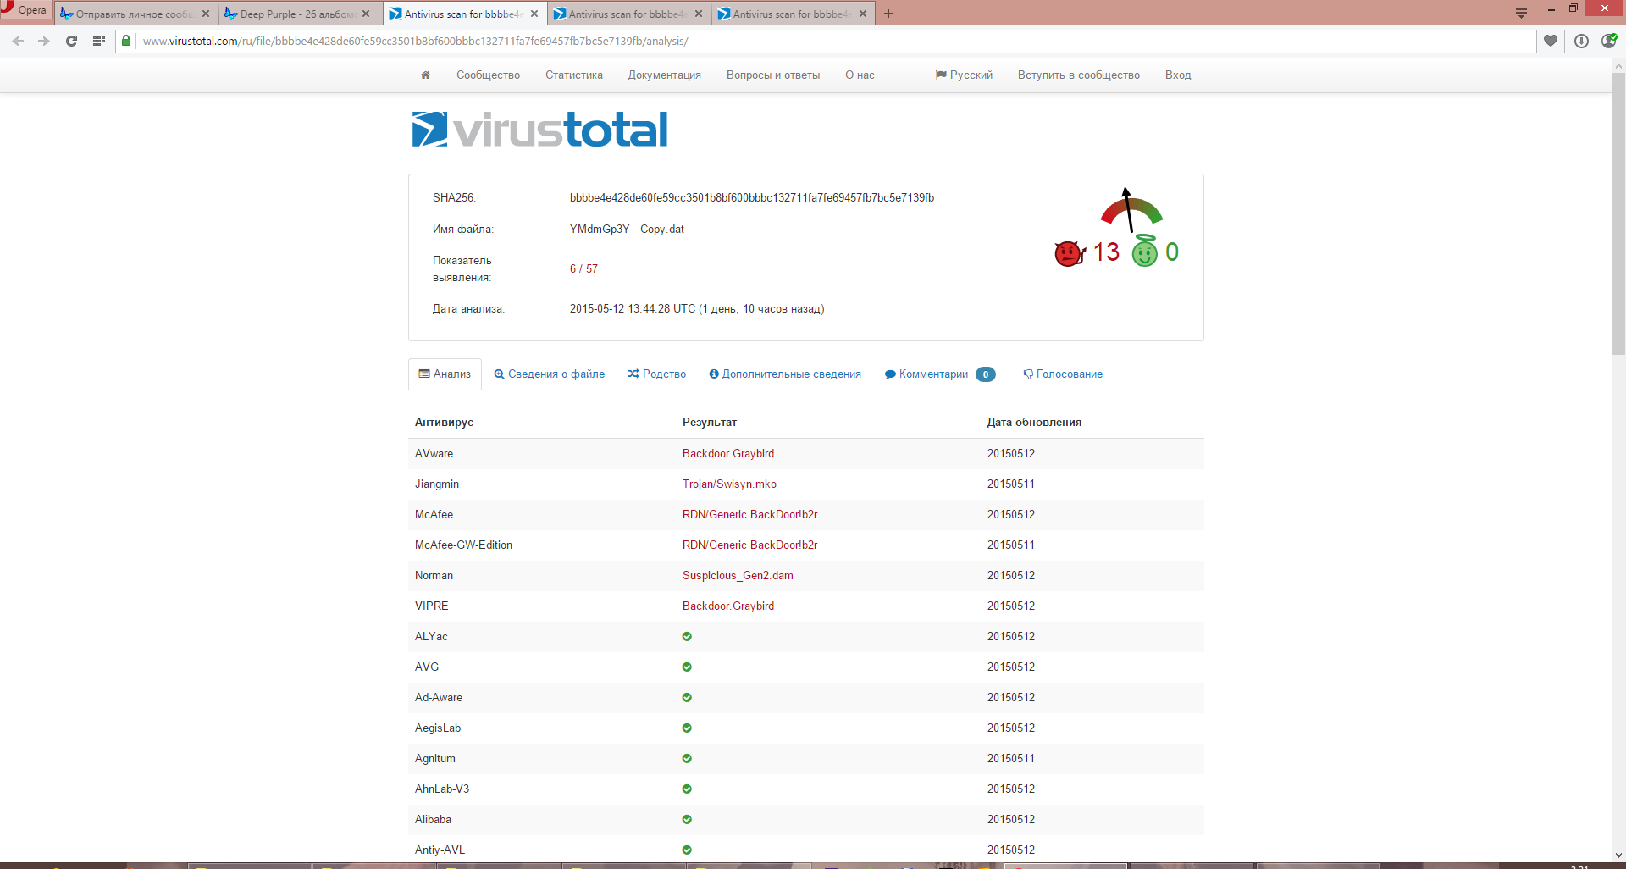The height and width of the screenshot is (869, 1626).
Task: Go back using the back arrow
Action: click(x=18, y=41)
